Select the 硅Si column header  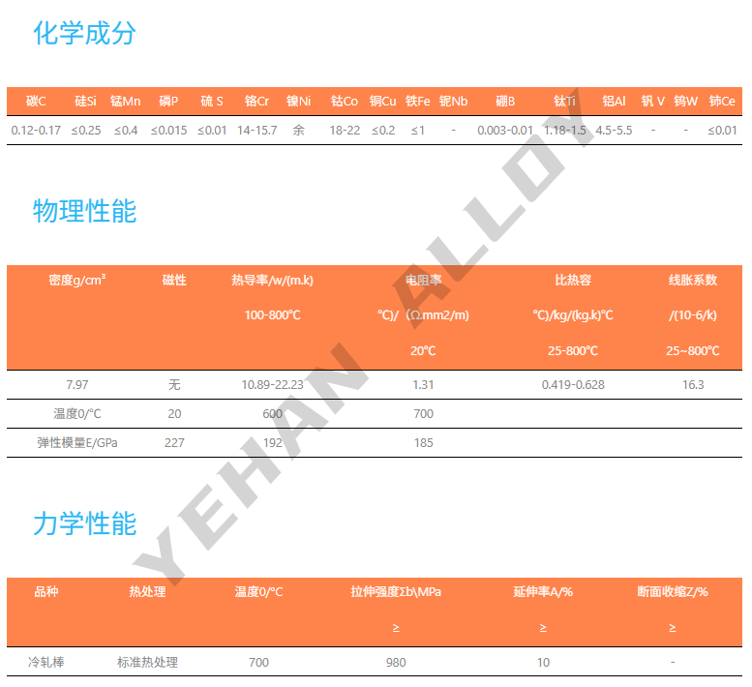(85, 102)
